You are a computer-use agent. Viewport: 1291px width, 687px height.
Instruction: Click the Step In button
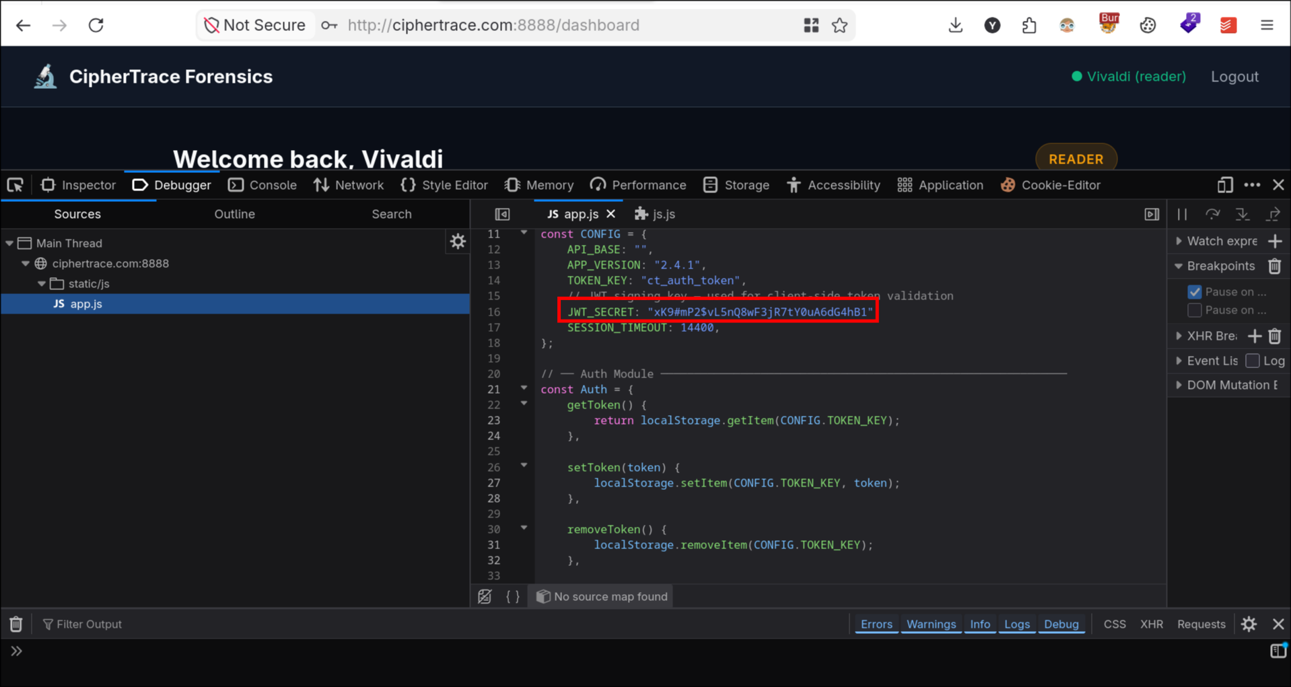(1243, 214)
